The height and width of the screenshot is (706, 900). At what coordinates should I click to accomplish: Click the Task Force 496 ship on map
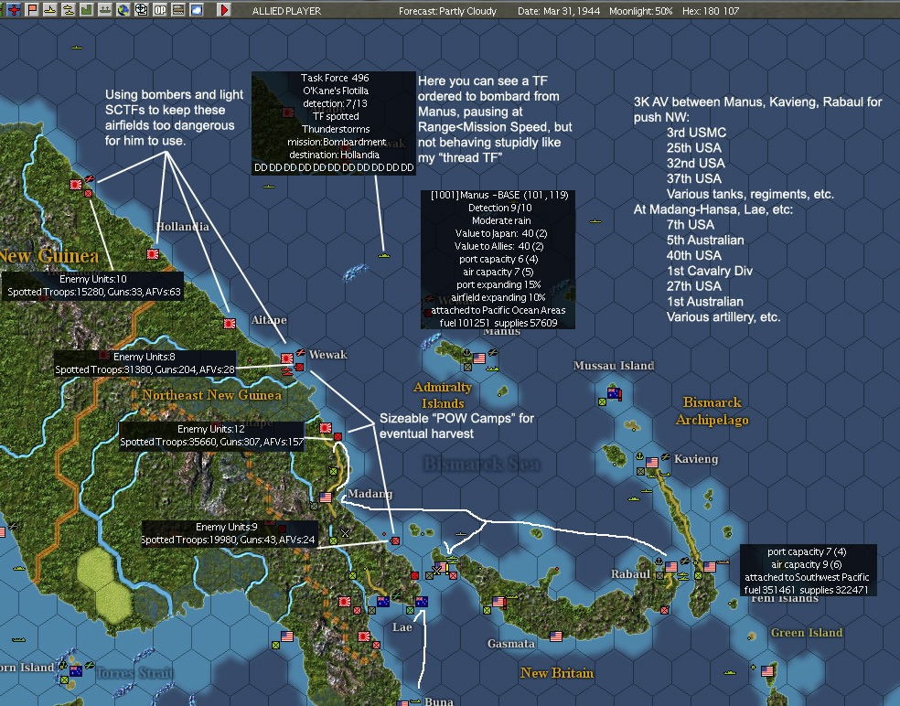[384, 255]
